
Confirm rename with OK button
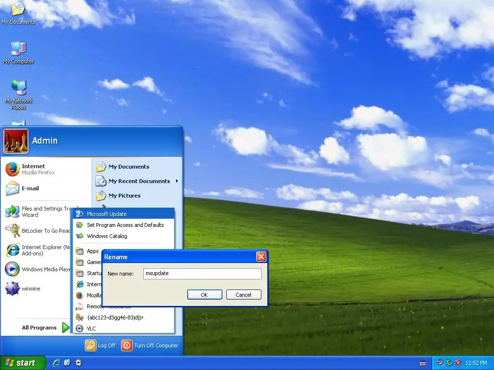coord(205,295)
